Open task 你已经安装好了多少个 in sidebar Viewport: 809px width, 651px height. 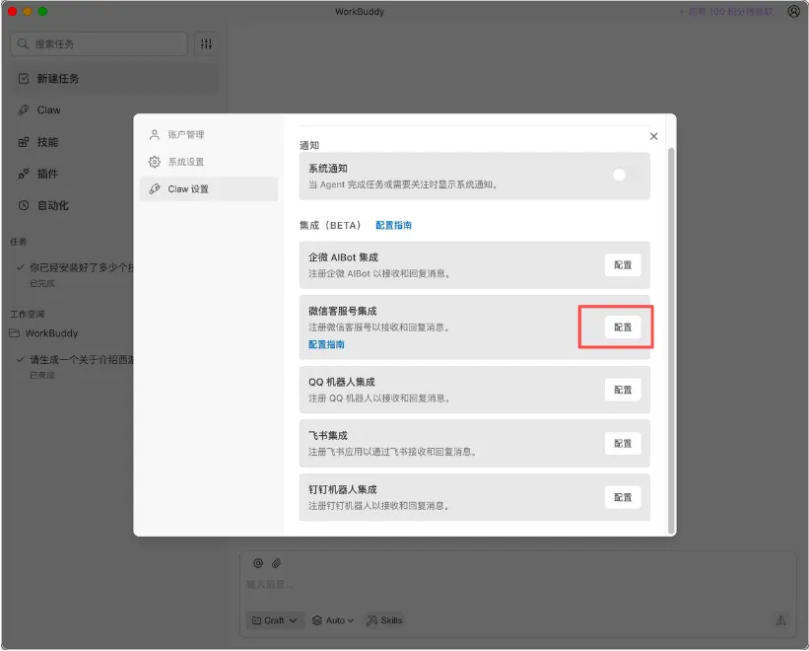[76, 273]
